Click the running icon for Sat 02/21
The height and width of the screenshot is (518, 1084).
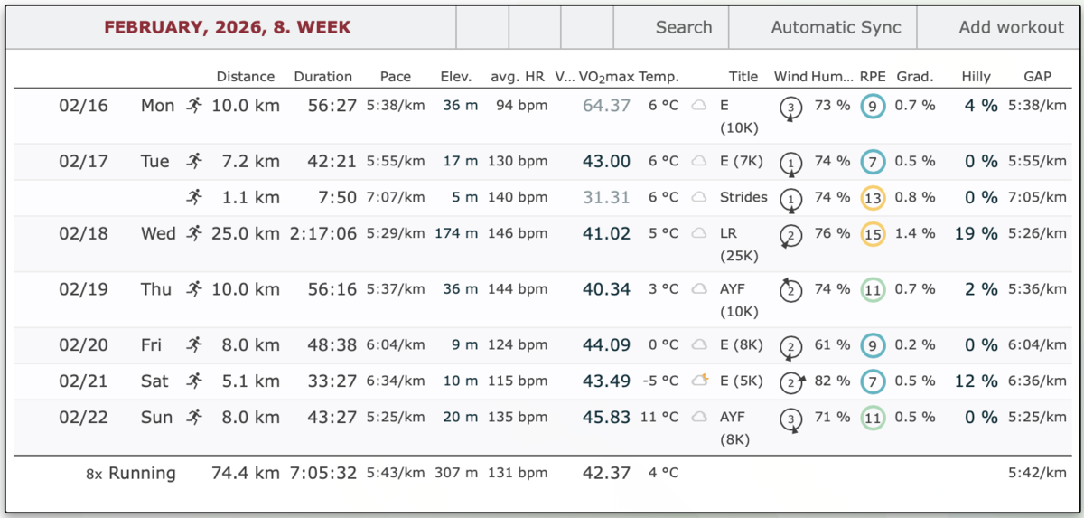tap(193, 381)
